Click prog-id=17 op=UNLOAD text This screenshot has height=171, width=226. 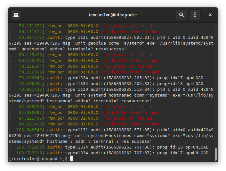[183, 153]
